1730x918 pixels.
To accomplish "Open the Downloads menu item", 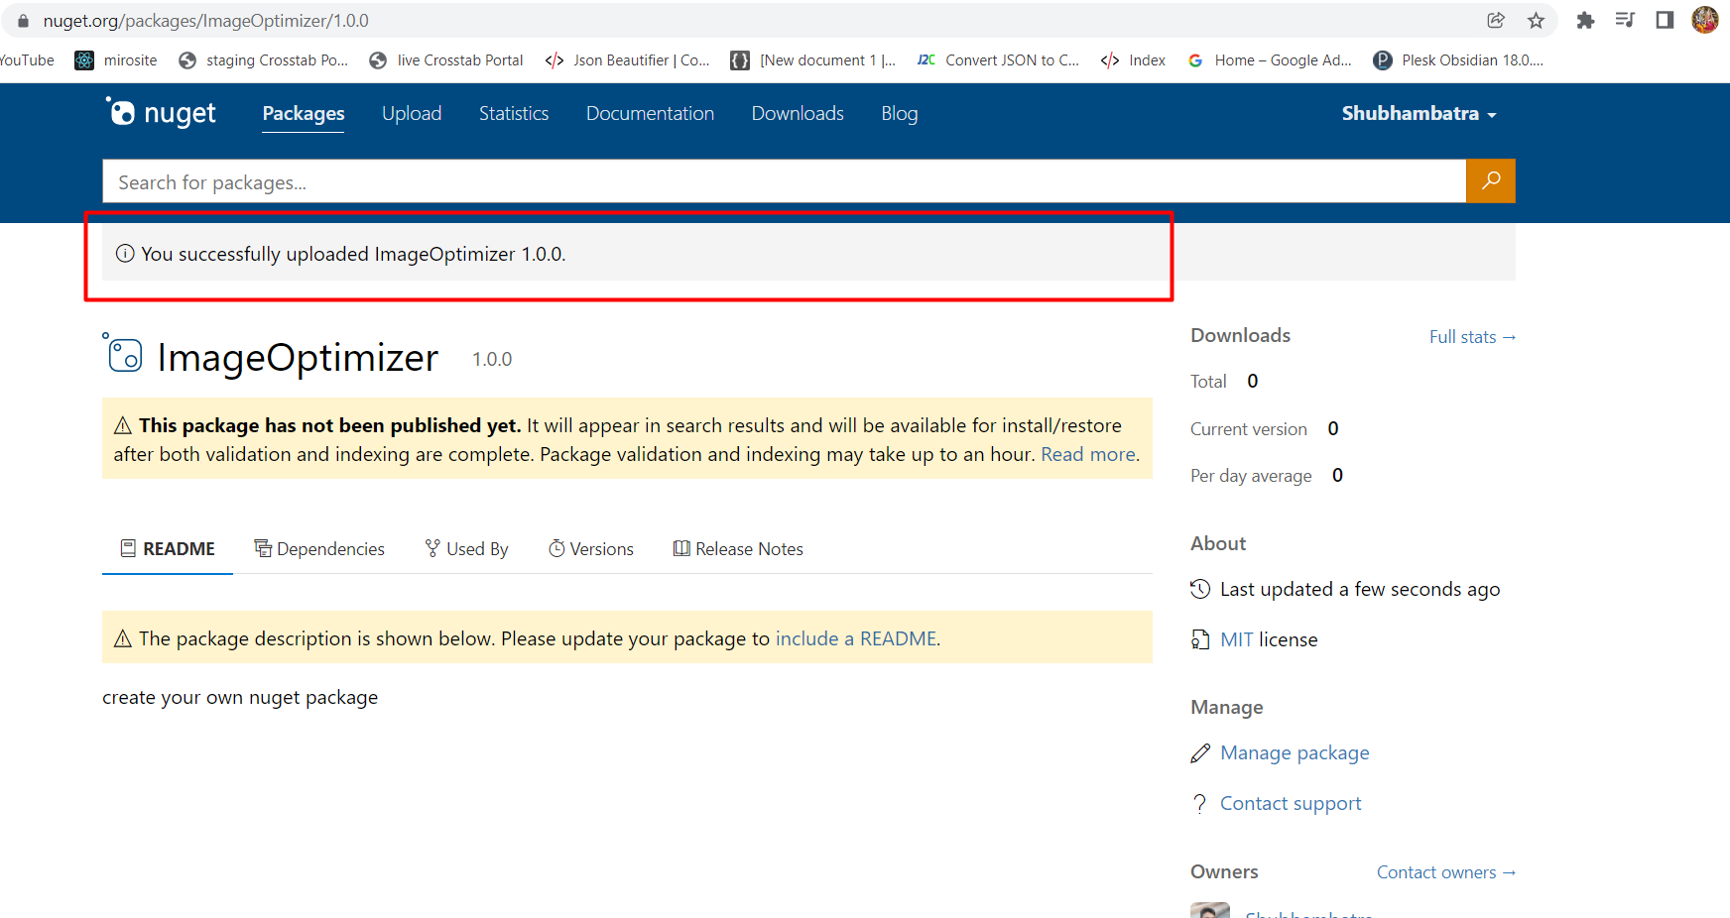I will click(x=798, y=114).
